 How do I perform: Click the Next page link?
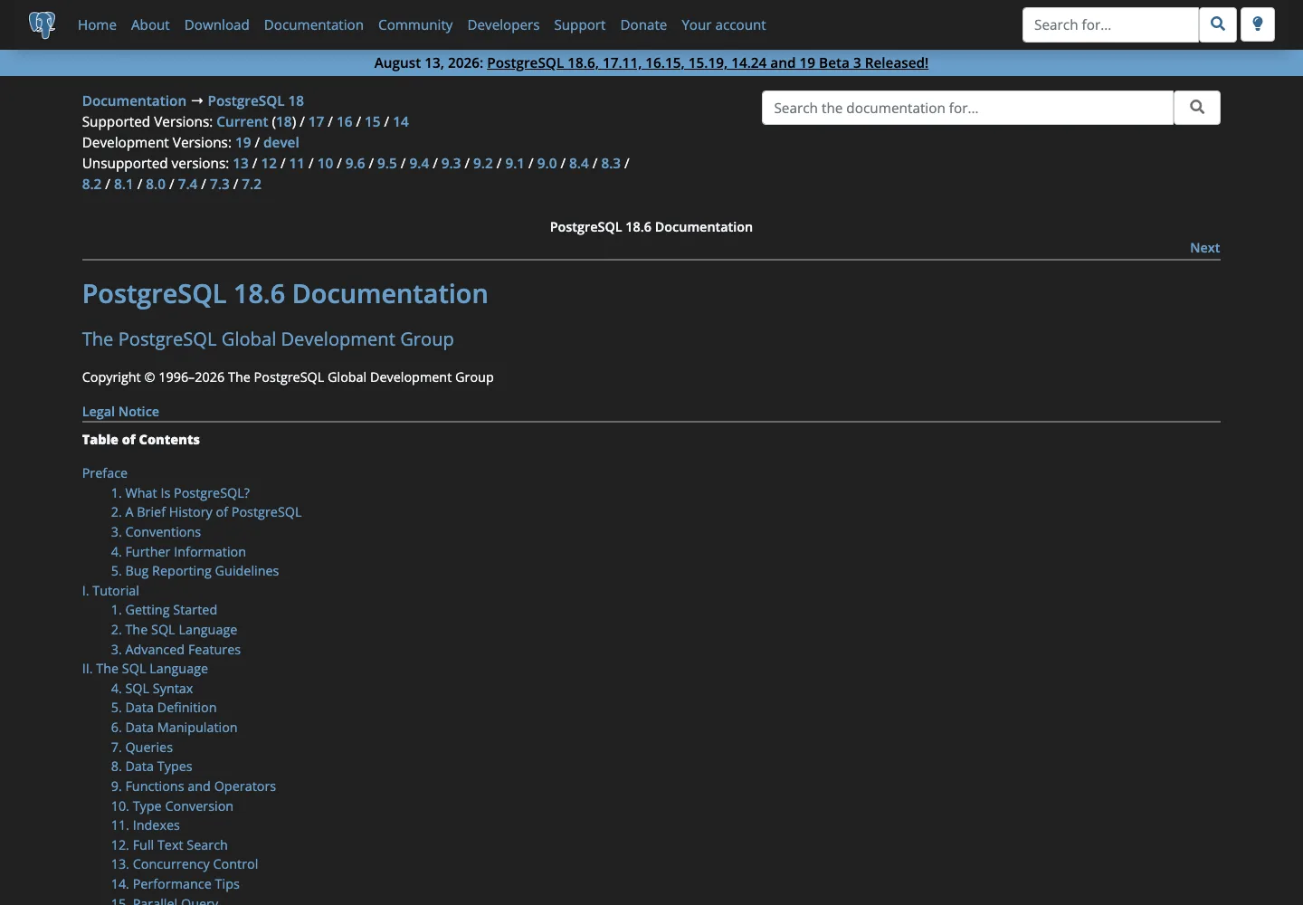(1205, 247)
